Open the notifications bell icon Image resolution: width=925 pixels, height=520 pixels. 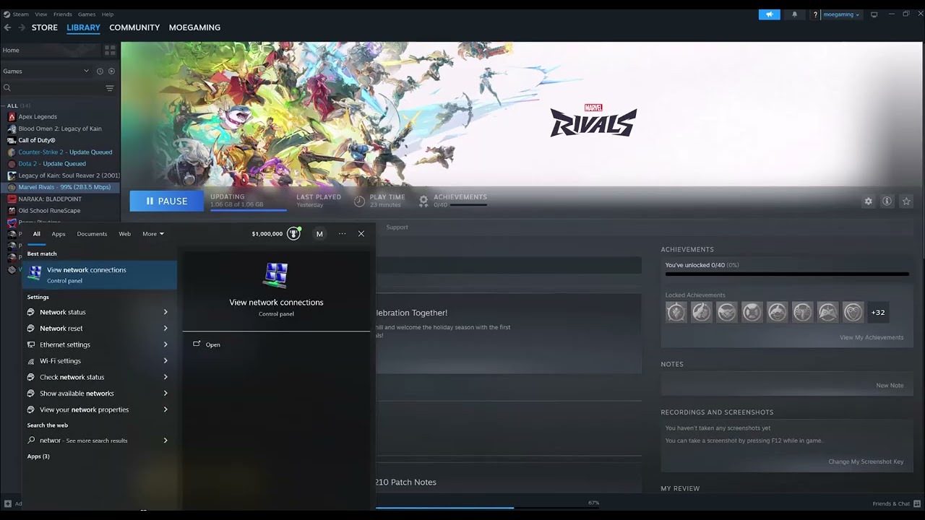pyautogui.click(x=794, y=14)
